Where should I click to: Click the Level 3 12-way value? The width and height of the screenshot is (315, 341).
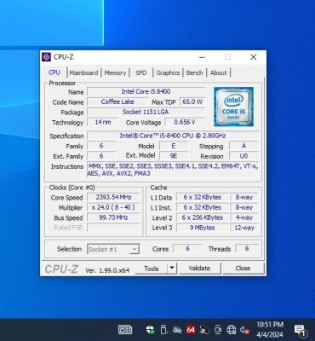(x=244, y=228)
